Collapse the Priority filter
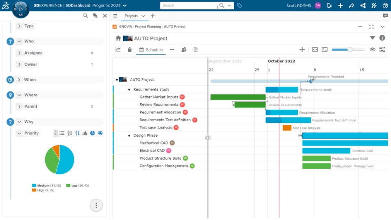 click(x=20, y=133)
